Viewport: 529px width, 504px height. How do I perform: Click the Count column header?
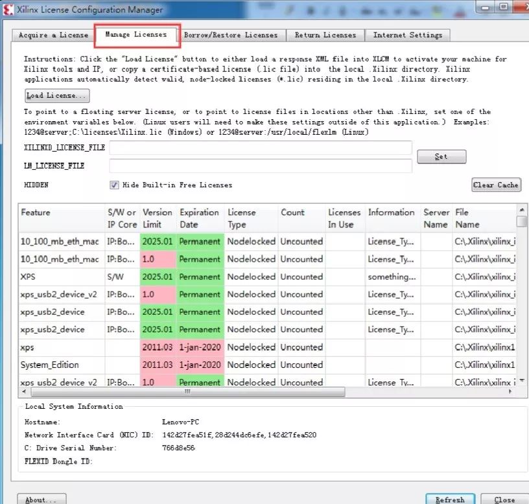point(301,218)
